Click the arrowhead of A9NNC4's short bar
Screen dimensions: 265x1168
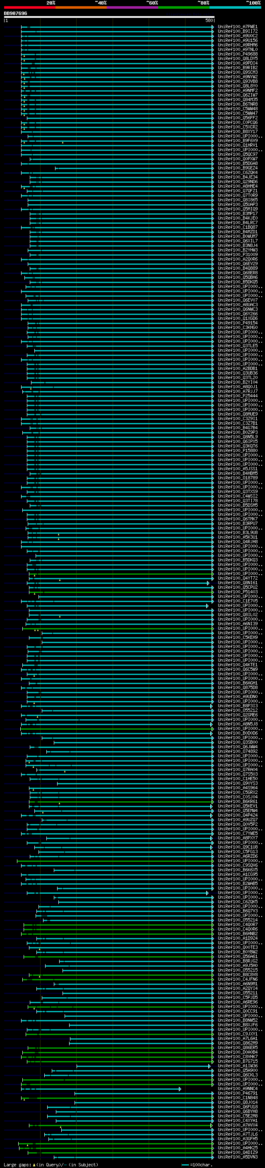180,1088
